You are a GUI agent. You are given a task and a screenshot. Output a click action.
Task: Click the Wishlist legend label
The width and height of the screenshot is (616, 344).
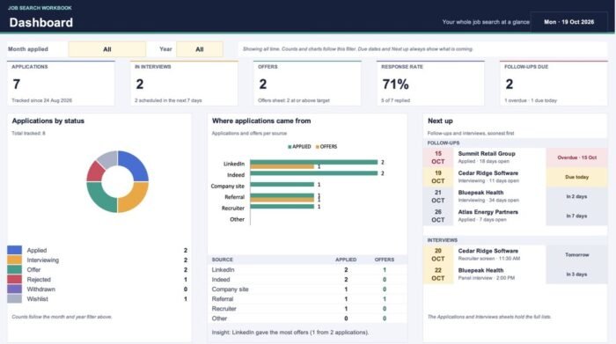tap(37, 299)
